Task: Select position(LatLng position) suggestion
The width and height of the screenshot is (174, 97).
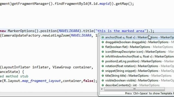Action: coord(137,61)
